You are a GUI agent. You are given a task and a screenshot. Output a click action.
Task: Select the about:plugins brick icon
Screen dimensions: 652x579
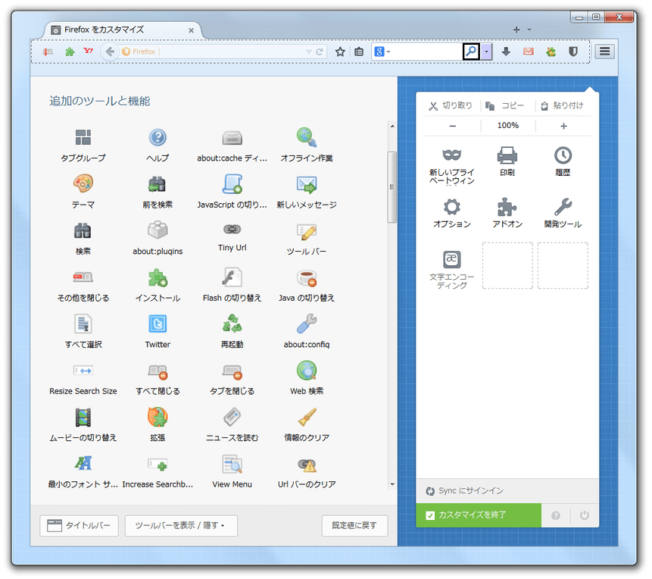pos(158,230)
